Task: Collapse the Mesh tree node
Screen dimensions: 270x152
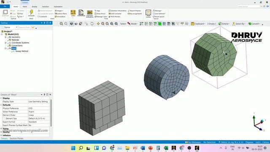Action: tap(5, 48)
